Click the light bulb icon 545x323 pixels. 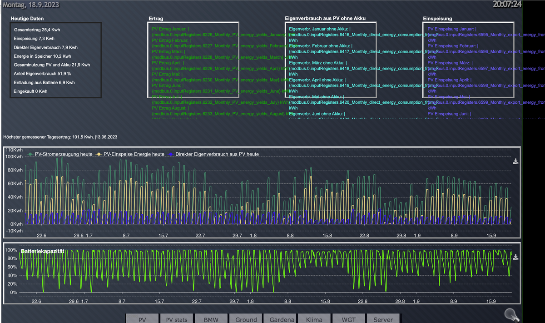[x=512, y=314]
